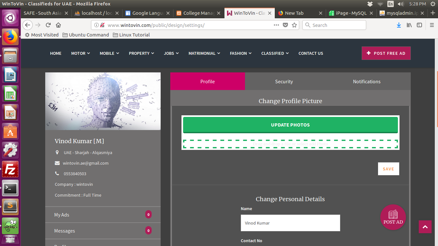This screenshot has width=438, height=246.
Task: Open the Terminal from the dock
Action: 10,188
